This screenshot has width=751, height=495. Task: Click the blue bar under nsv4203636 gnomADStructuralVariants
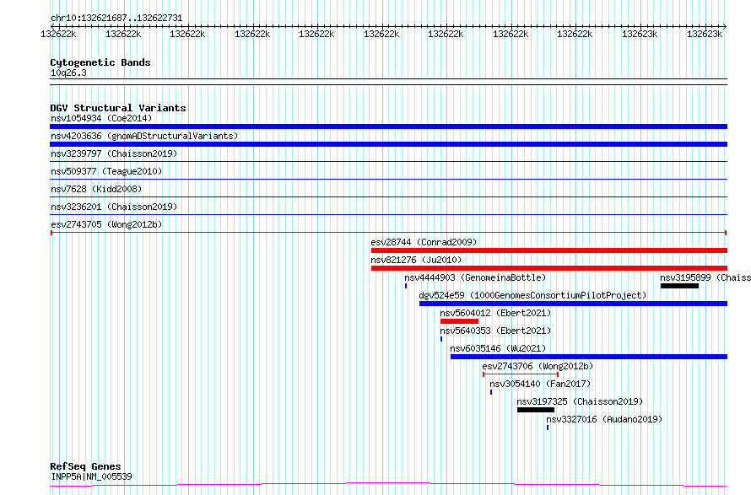388,144
